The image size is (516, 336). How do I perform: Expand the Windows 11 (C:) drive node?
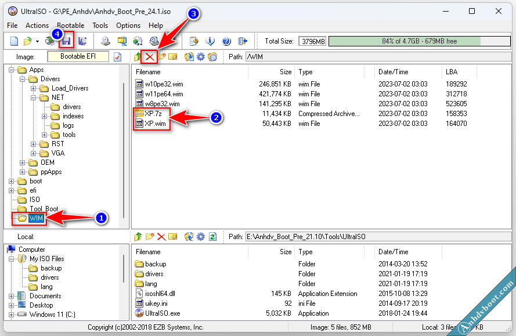click(12, 315)
